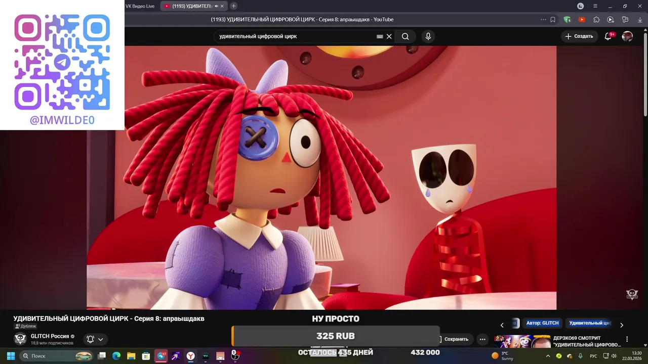Image resolution: width=648 pixels, height=364 pixels.
Task: Open OBS Studio taskbar icon
Action: (x=235, y=356)
